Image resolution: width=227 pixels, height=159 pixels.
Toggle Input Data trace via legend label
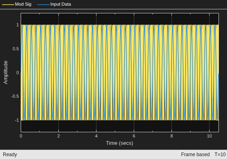61,4
